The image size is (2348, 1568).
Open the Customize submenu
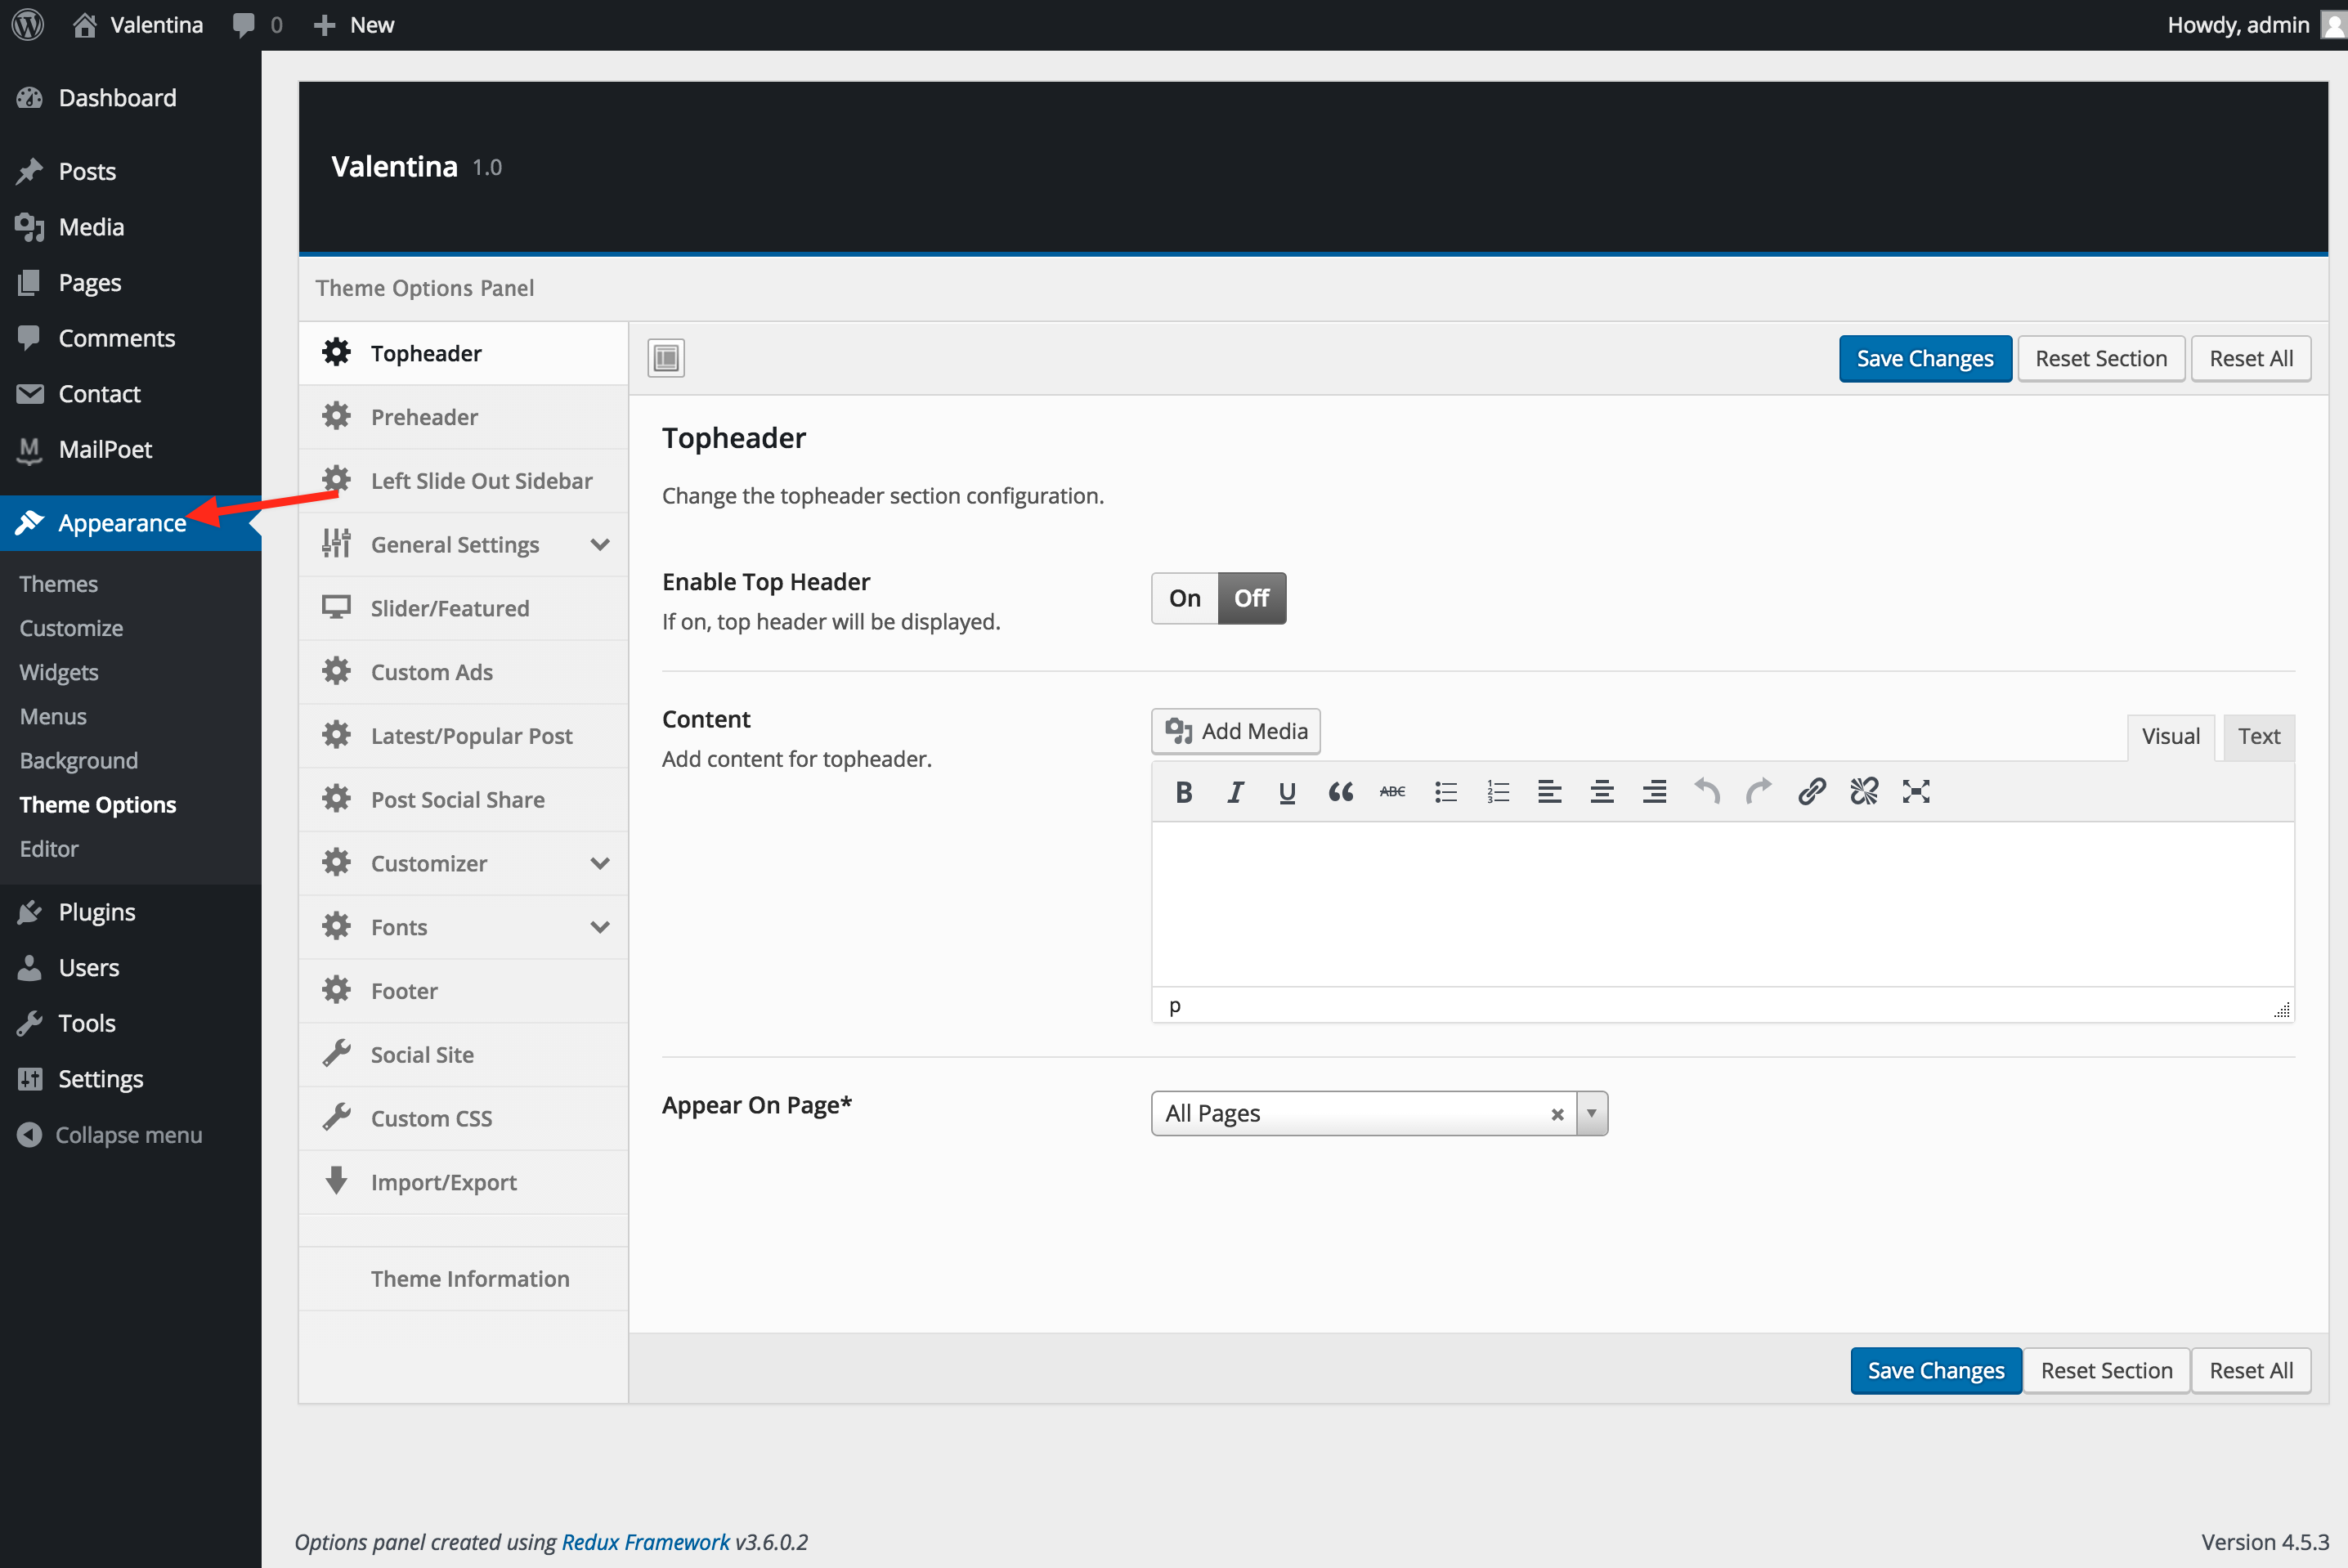[x=71, y=628]
